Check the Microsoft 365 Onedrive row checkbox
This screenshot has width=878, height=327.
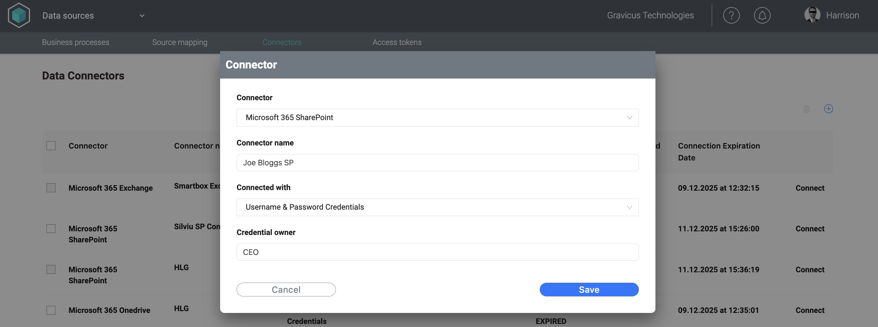[x=51, y=310]
